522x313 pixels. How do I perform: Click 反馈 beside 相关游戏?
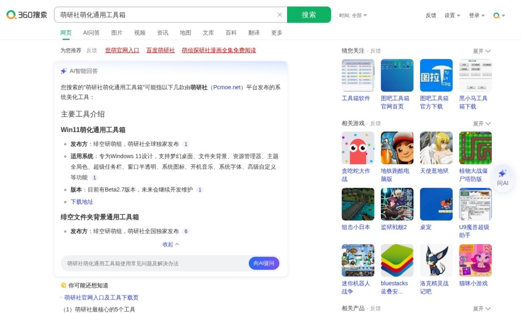click(x=375, y=124)
